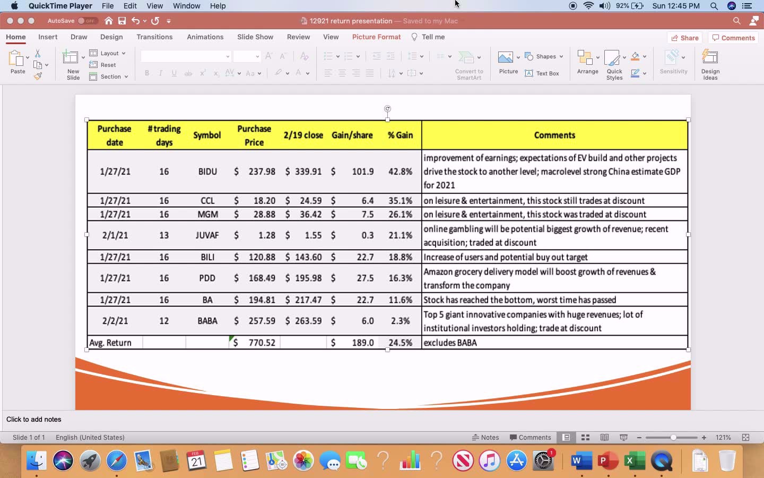The image size is (764, 478).
Task: Toggle the AutoSave switch
Action: [x=87, y=21]
